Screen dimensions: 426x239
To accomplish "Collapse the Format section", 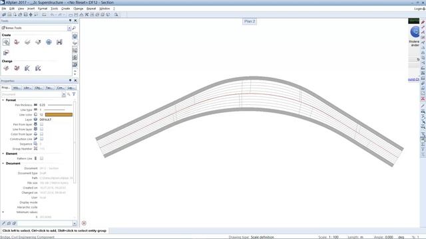I will (x=3, y=100).
